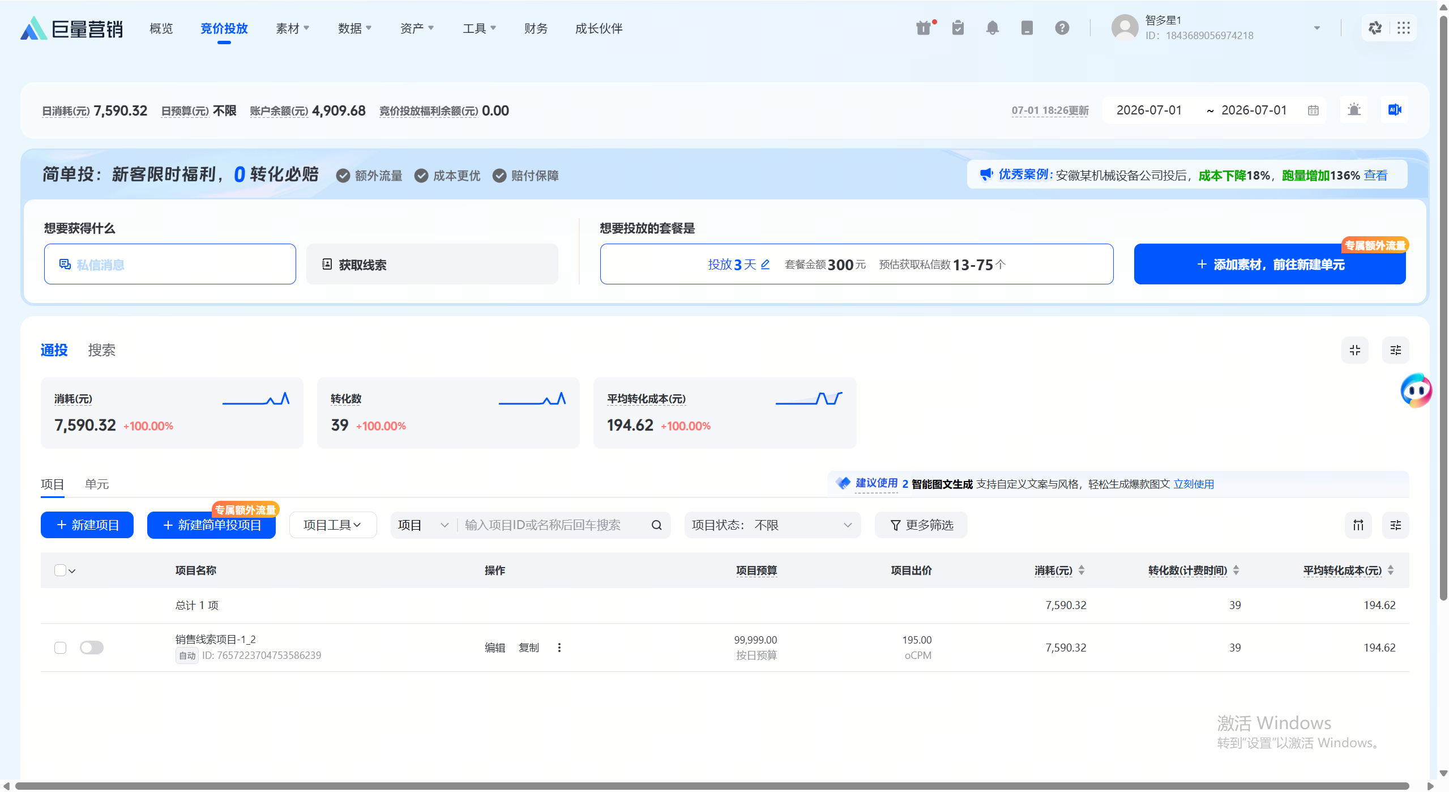Expand the 数据 menu
Screen dimensions: 1449x792
click(x=354, y=28)
